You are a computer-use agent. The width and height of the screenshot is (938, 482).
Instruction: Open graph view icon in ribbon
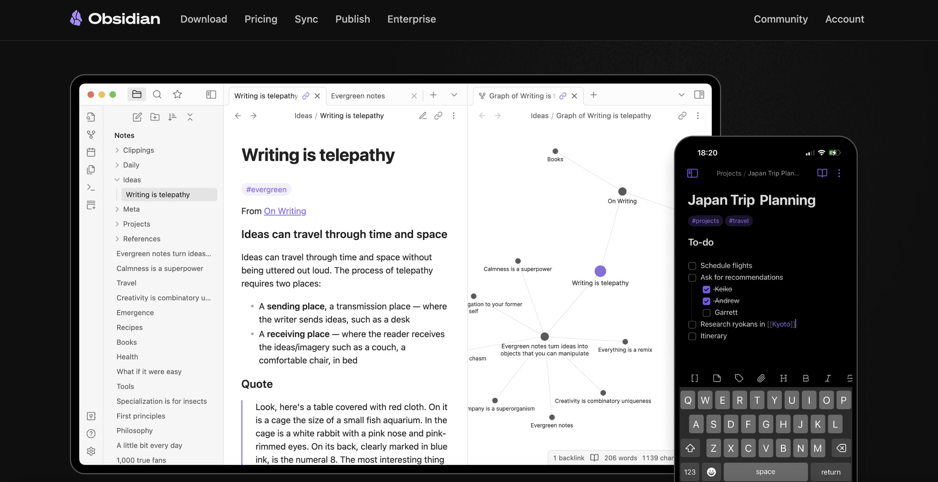[x=91, y=135]
